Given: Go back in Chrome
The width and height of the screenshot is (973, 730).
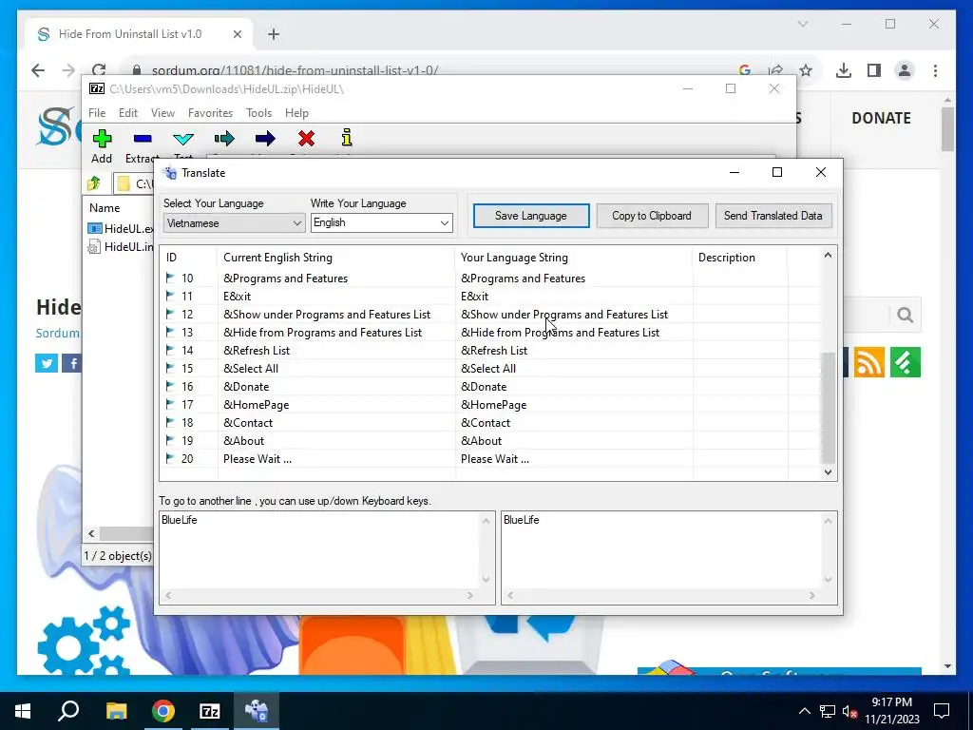Looking at the screenshot, I should point(38,70).
